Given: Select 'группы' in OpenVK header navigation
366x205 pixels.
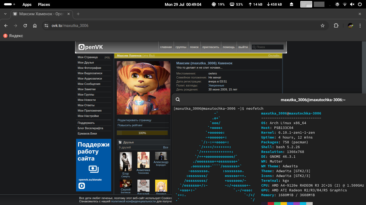Looking at the screenshot, I should pyautogui.click(x=181, y=47).
